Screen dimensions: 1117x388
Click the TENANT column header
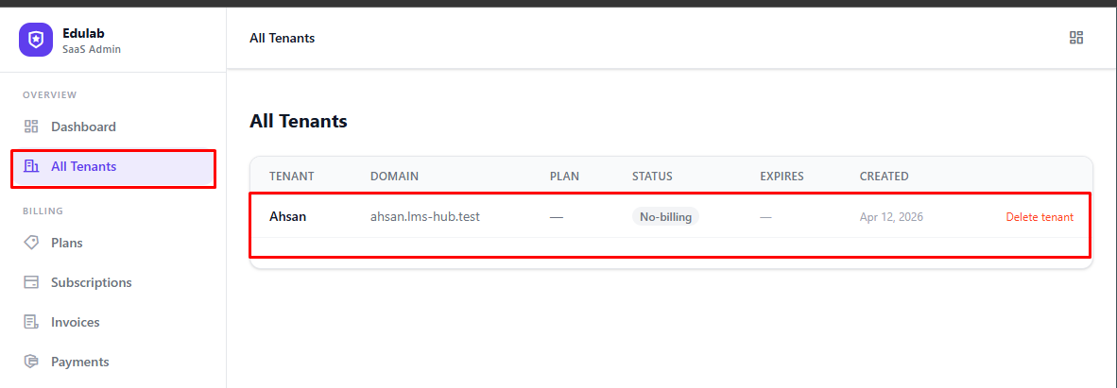291,177
